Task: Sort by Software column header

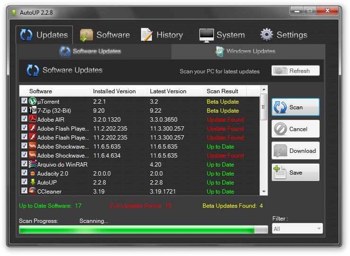Action: 55,91
